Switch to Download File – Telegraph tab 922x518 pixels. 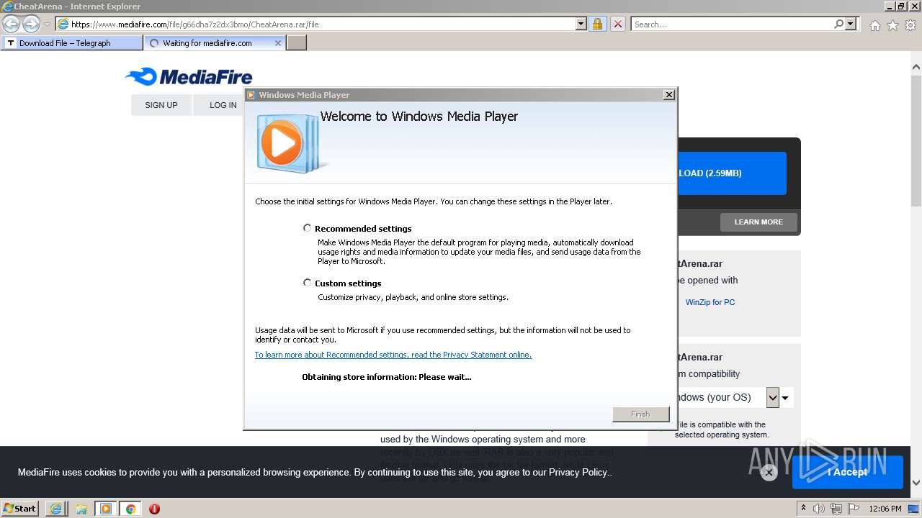[x=72, y=43]
